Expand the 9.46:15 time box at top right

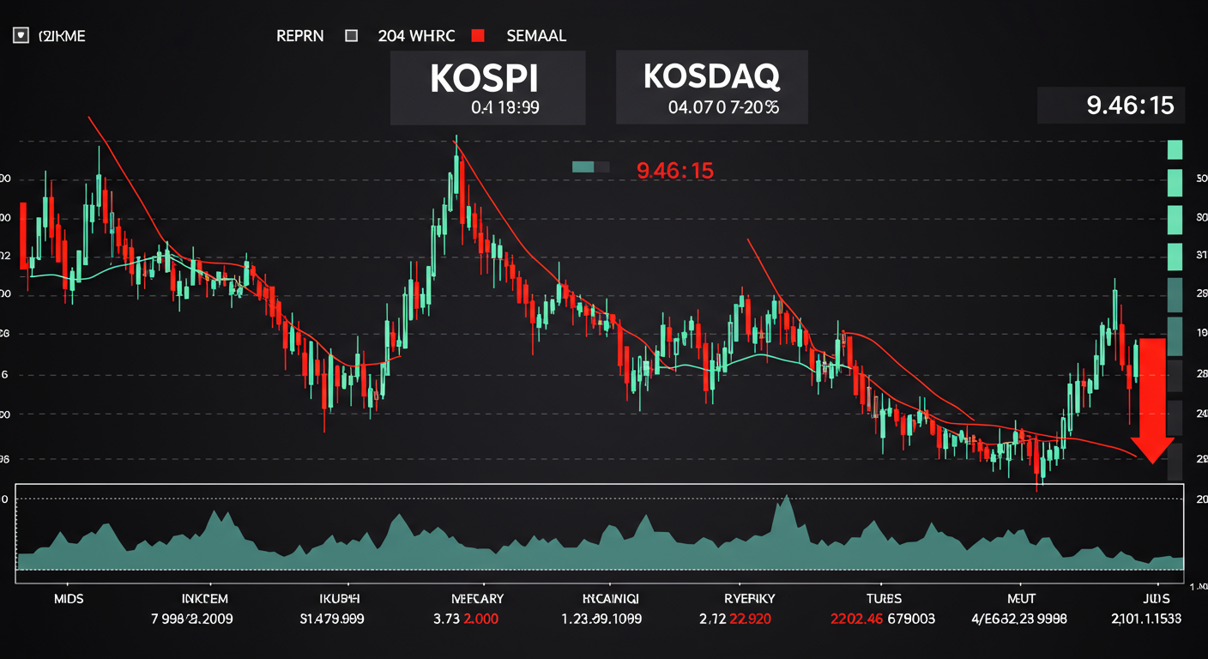[1111, 106]
